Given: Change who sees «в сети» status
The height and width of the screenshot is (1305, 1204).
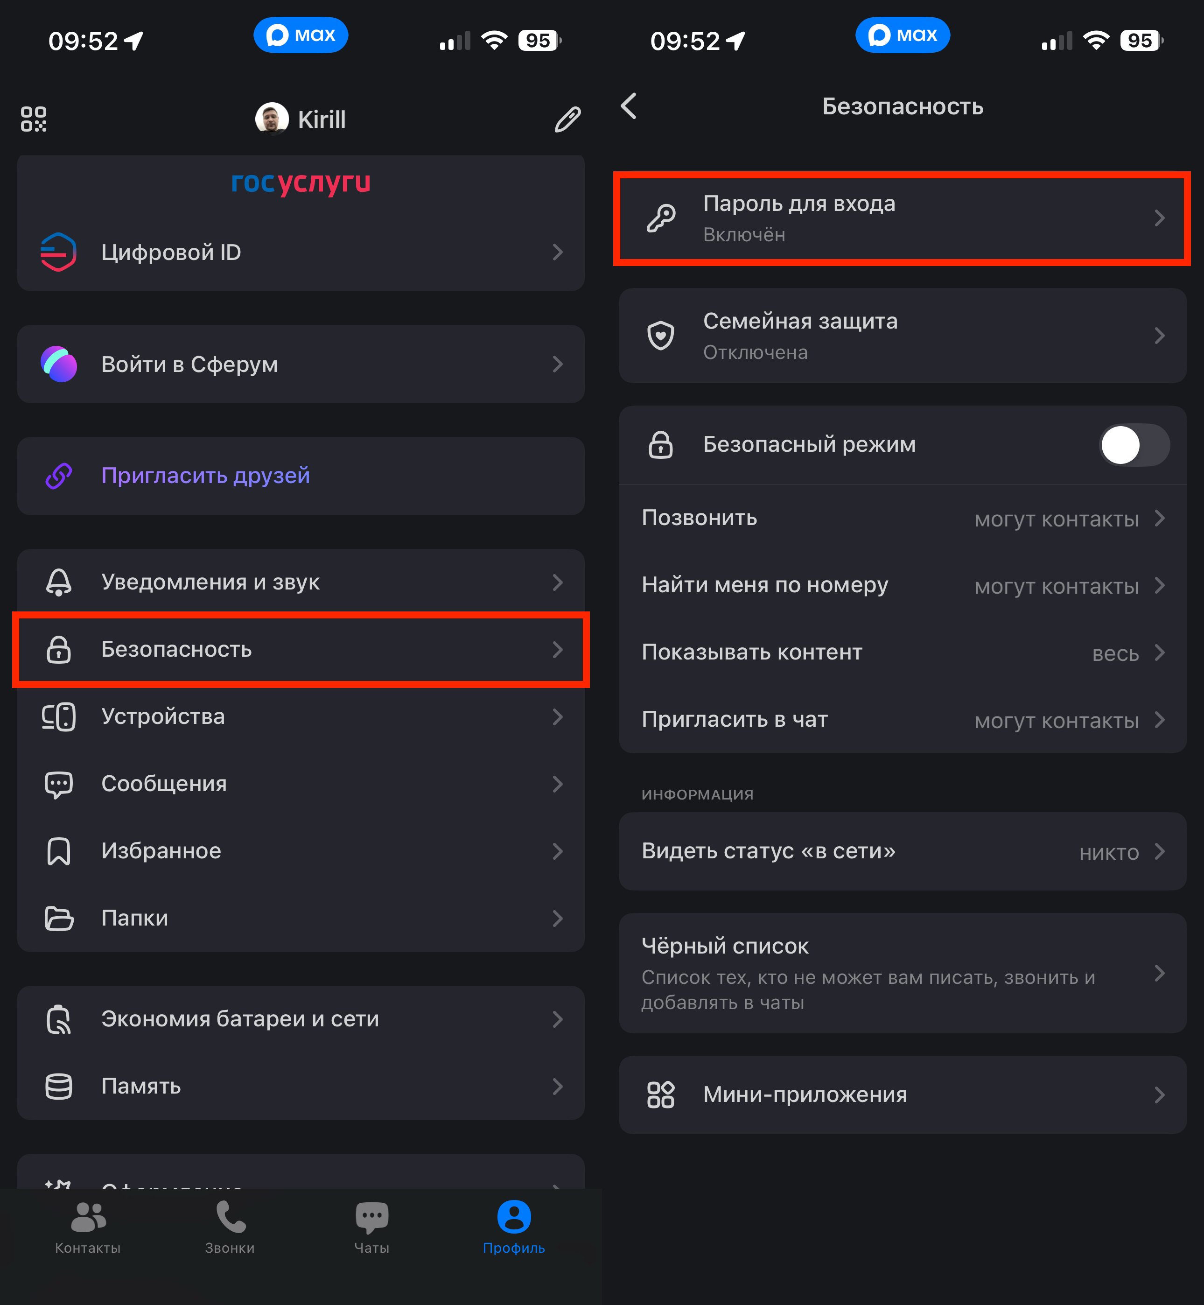Looking at the screenshot, I should 903,851.
